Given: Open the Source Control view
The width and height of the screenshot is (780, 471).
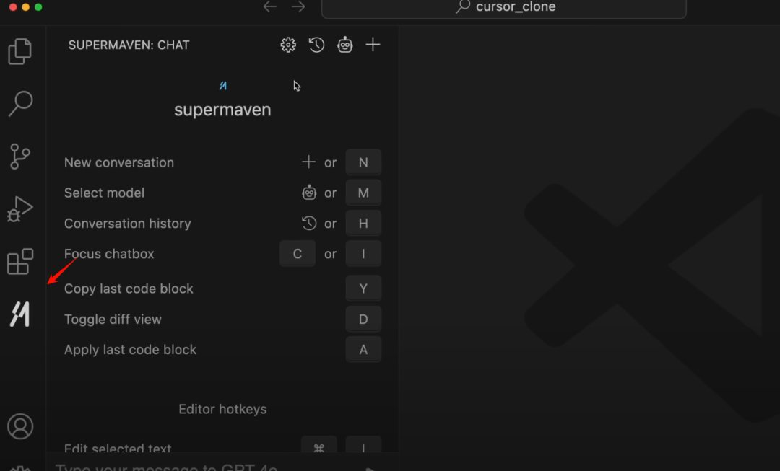Looking at the screenshot, I should pos(20,157).
